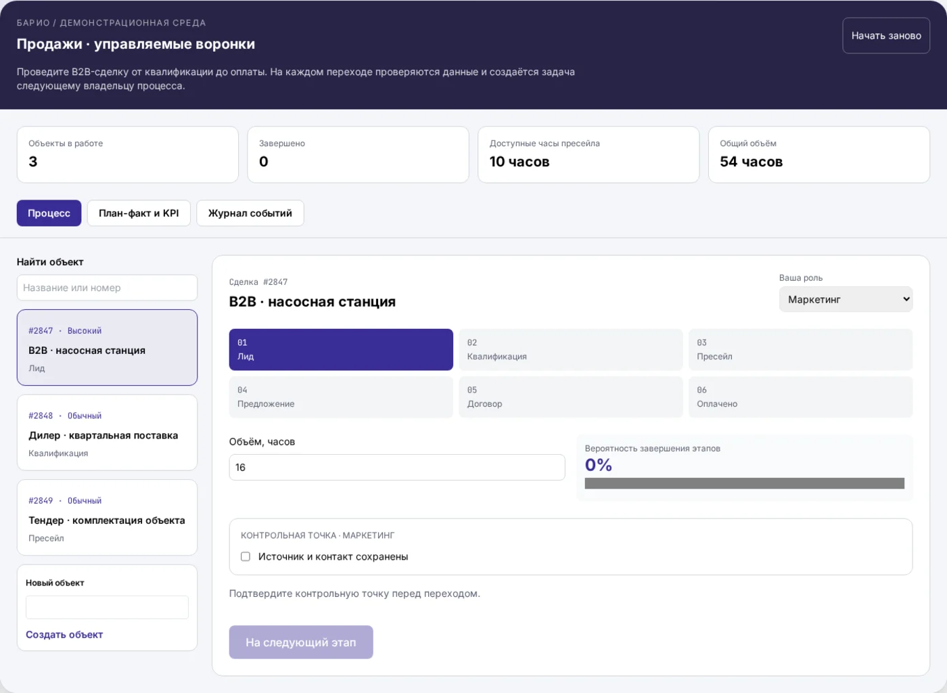Click the 'Найти объект' label

pos(50,262)
